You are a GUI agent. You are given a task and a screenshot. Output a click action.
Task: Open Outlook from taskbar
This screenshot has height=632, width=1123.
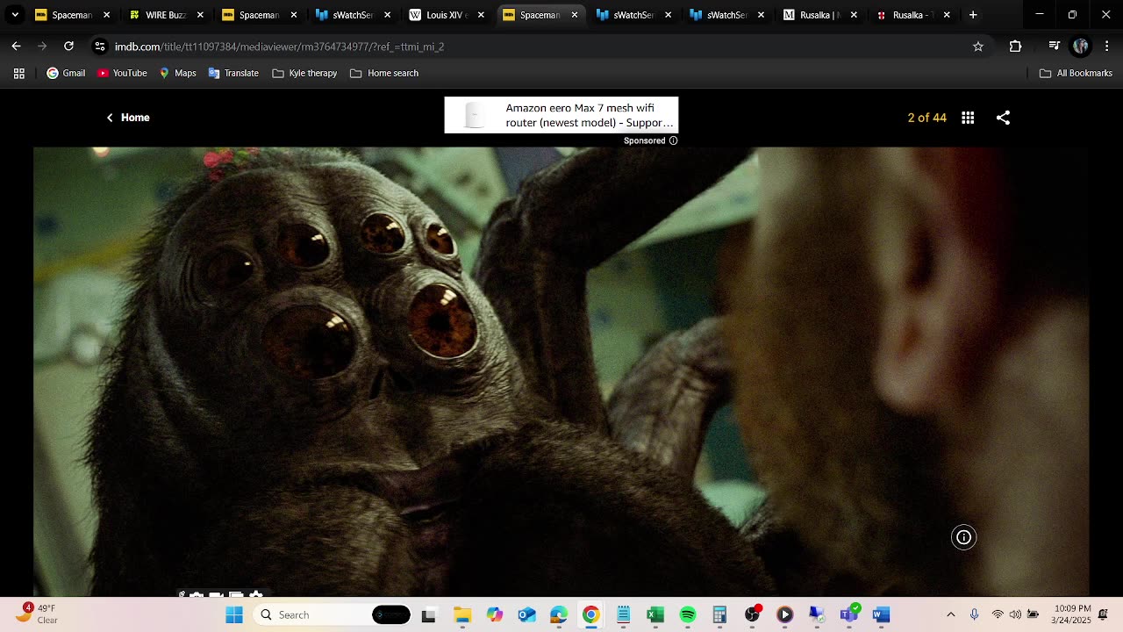point(526,615)
